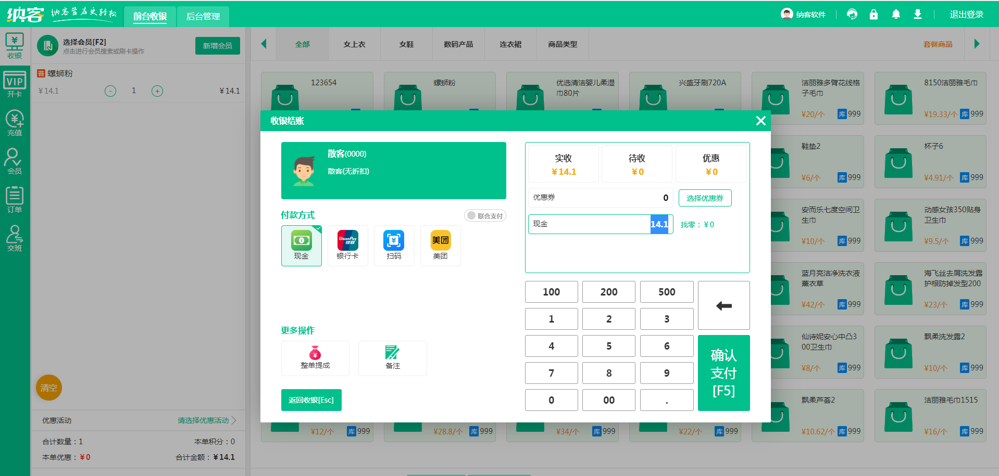Switch to the 后台管理 tab
The width and height of the screenshot is (999, 476).
pyautogui.click(x=203, y=16)
